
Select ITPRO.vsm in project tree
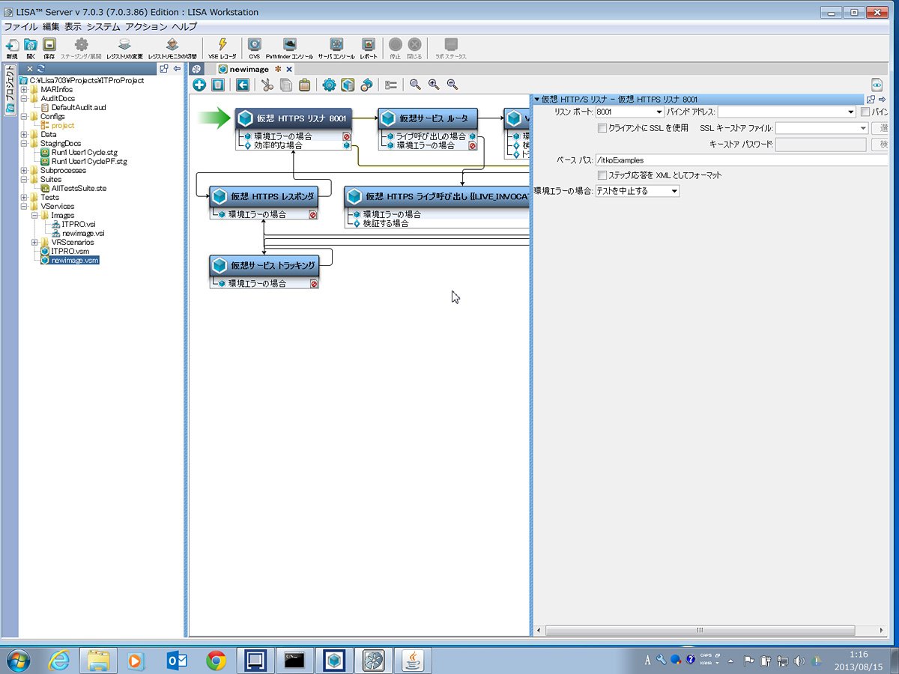click(69, 252)
